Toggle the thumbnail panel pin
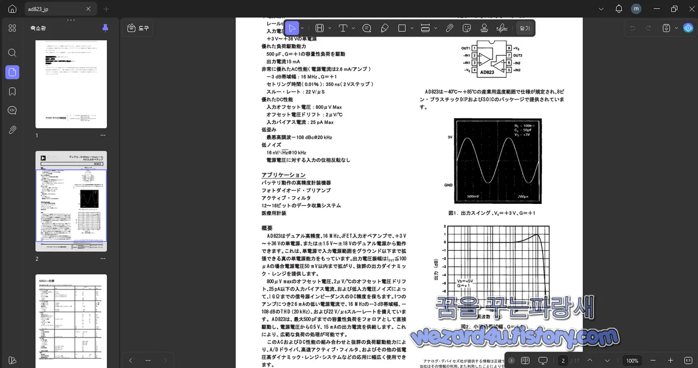This screenshot has height=368, width=698. tap(105, 28)
